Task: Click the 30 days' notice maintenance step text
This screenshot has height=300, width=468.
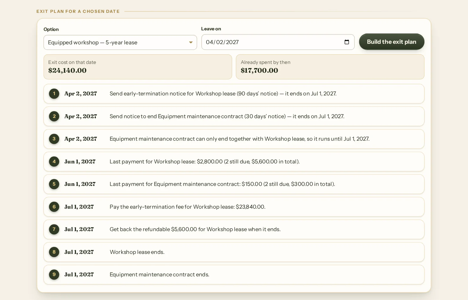Action: pos(227,116)
